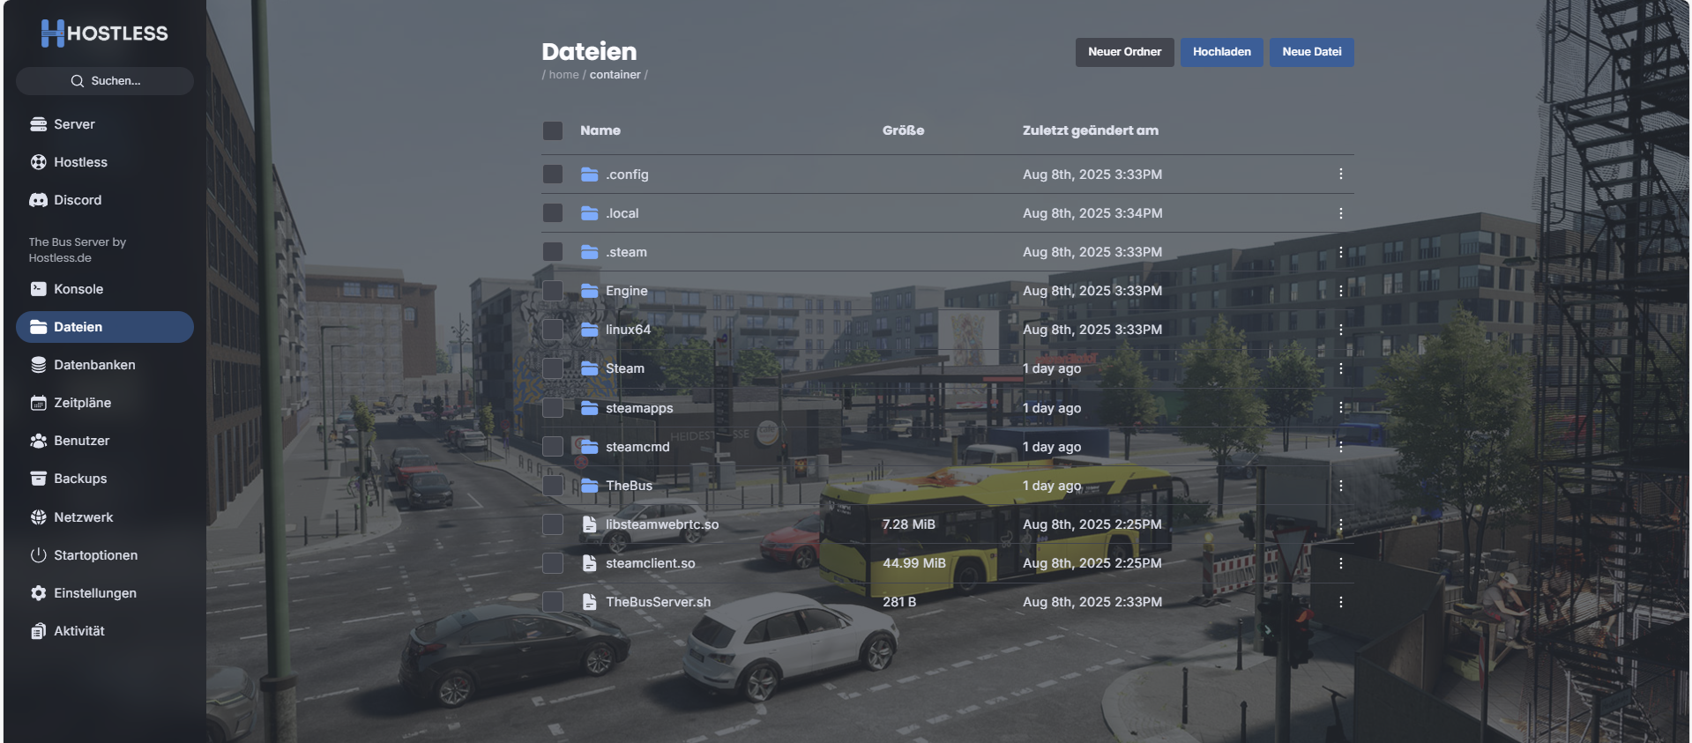Open the Steam folder by name
This screenshot has height=743, width=1692.
(x=624, y=368)
